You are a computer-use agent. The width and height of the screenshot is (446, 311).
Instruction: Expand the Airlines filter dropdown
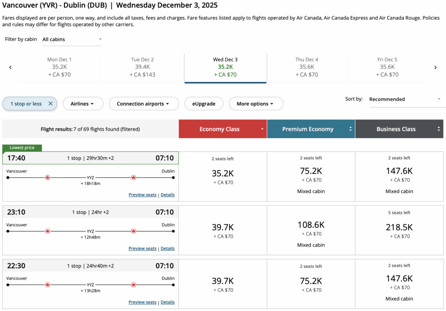83,104
